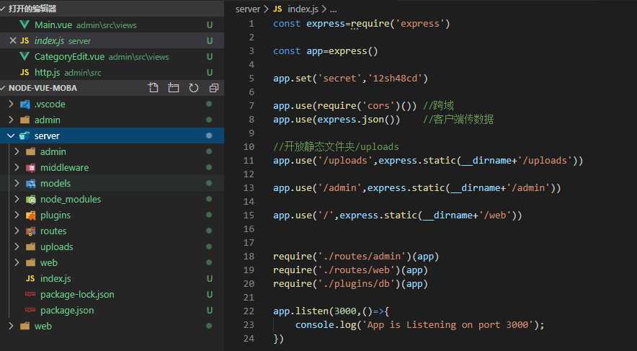Click the index.js breadcrumb segment
The height and width of the screenshot is (351, 637).
click(303, 9)
